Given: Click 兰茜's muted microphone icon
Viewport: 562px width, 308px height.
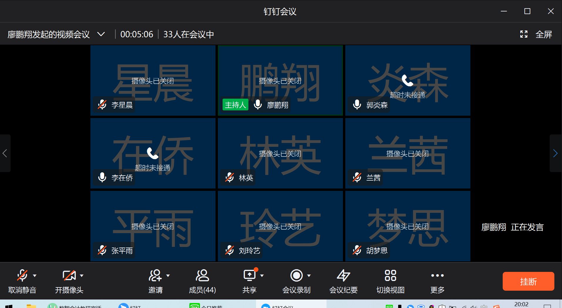Looking at the screenshot, I should click(357, 177).
